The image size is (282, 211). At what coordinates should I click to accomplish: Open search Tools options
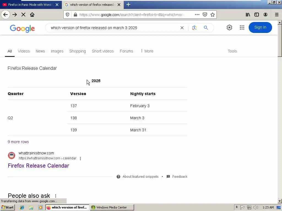[232, 51]
